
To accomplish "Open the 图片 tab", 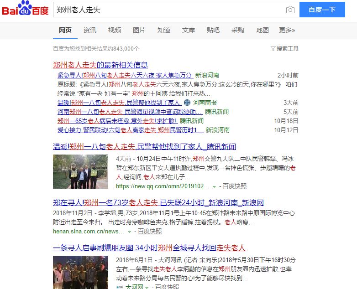I will pyautogui.click(x=139, y=30).
